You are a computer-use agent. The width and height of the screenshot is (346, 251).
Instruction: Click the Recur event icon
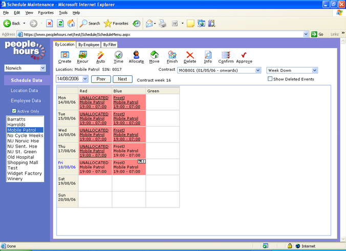tap(82, 55)
